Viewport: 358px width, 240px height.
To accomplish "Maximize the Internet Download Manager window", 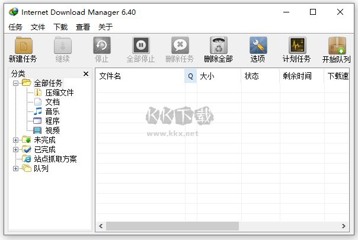I will coord(313,12).
